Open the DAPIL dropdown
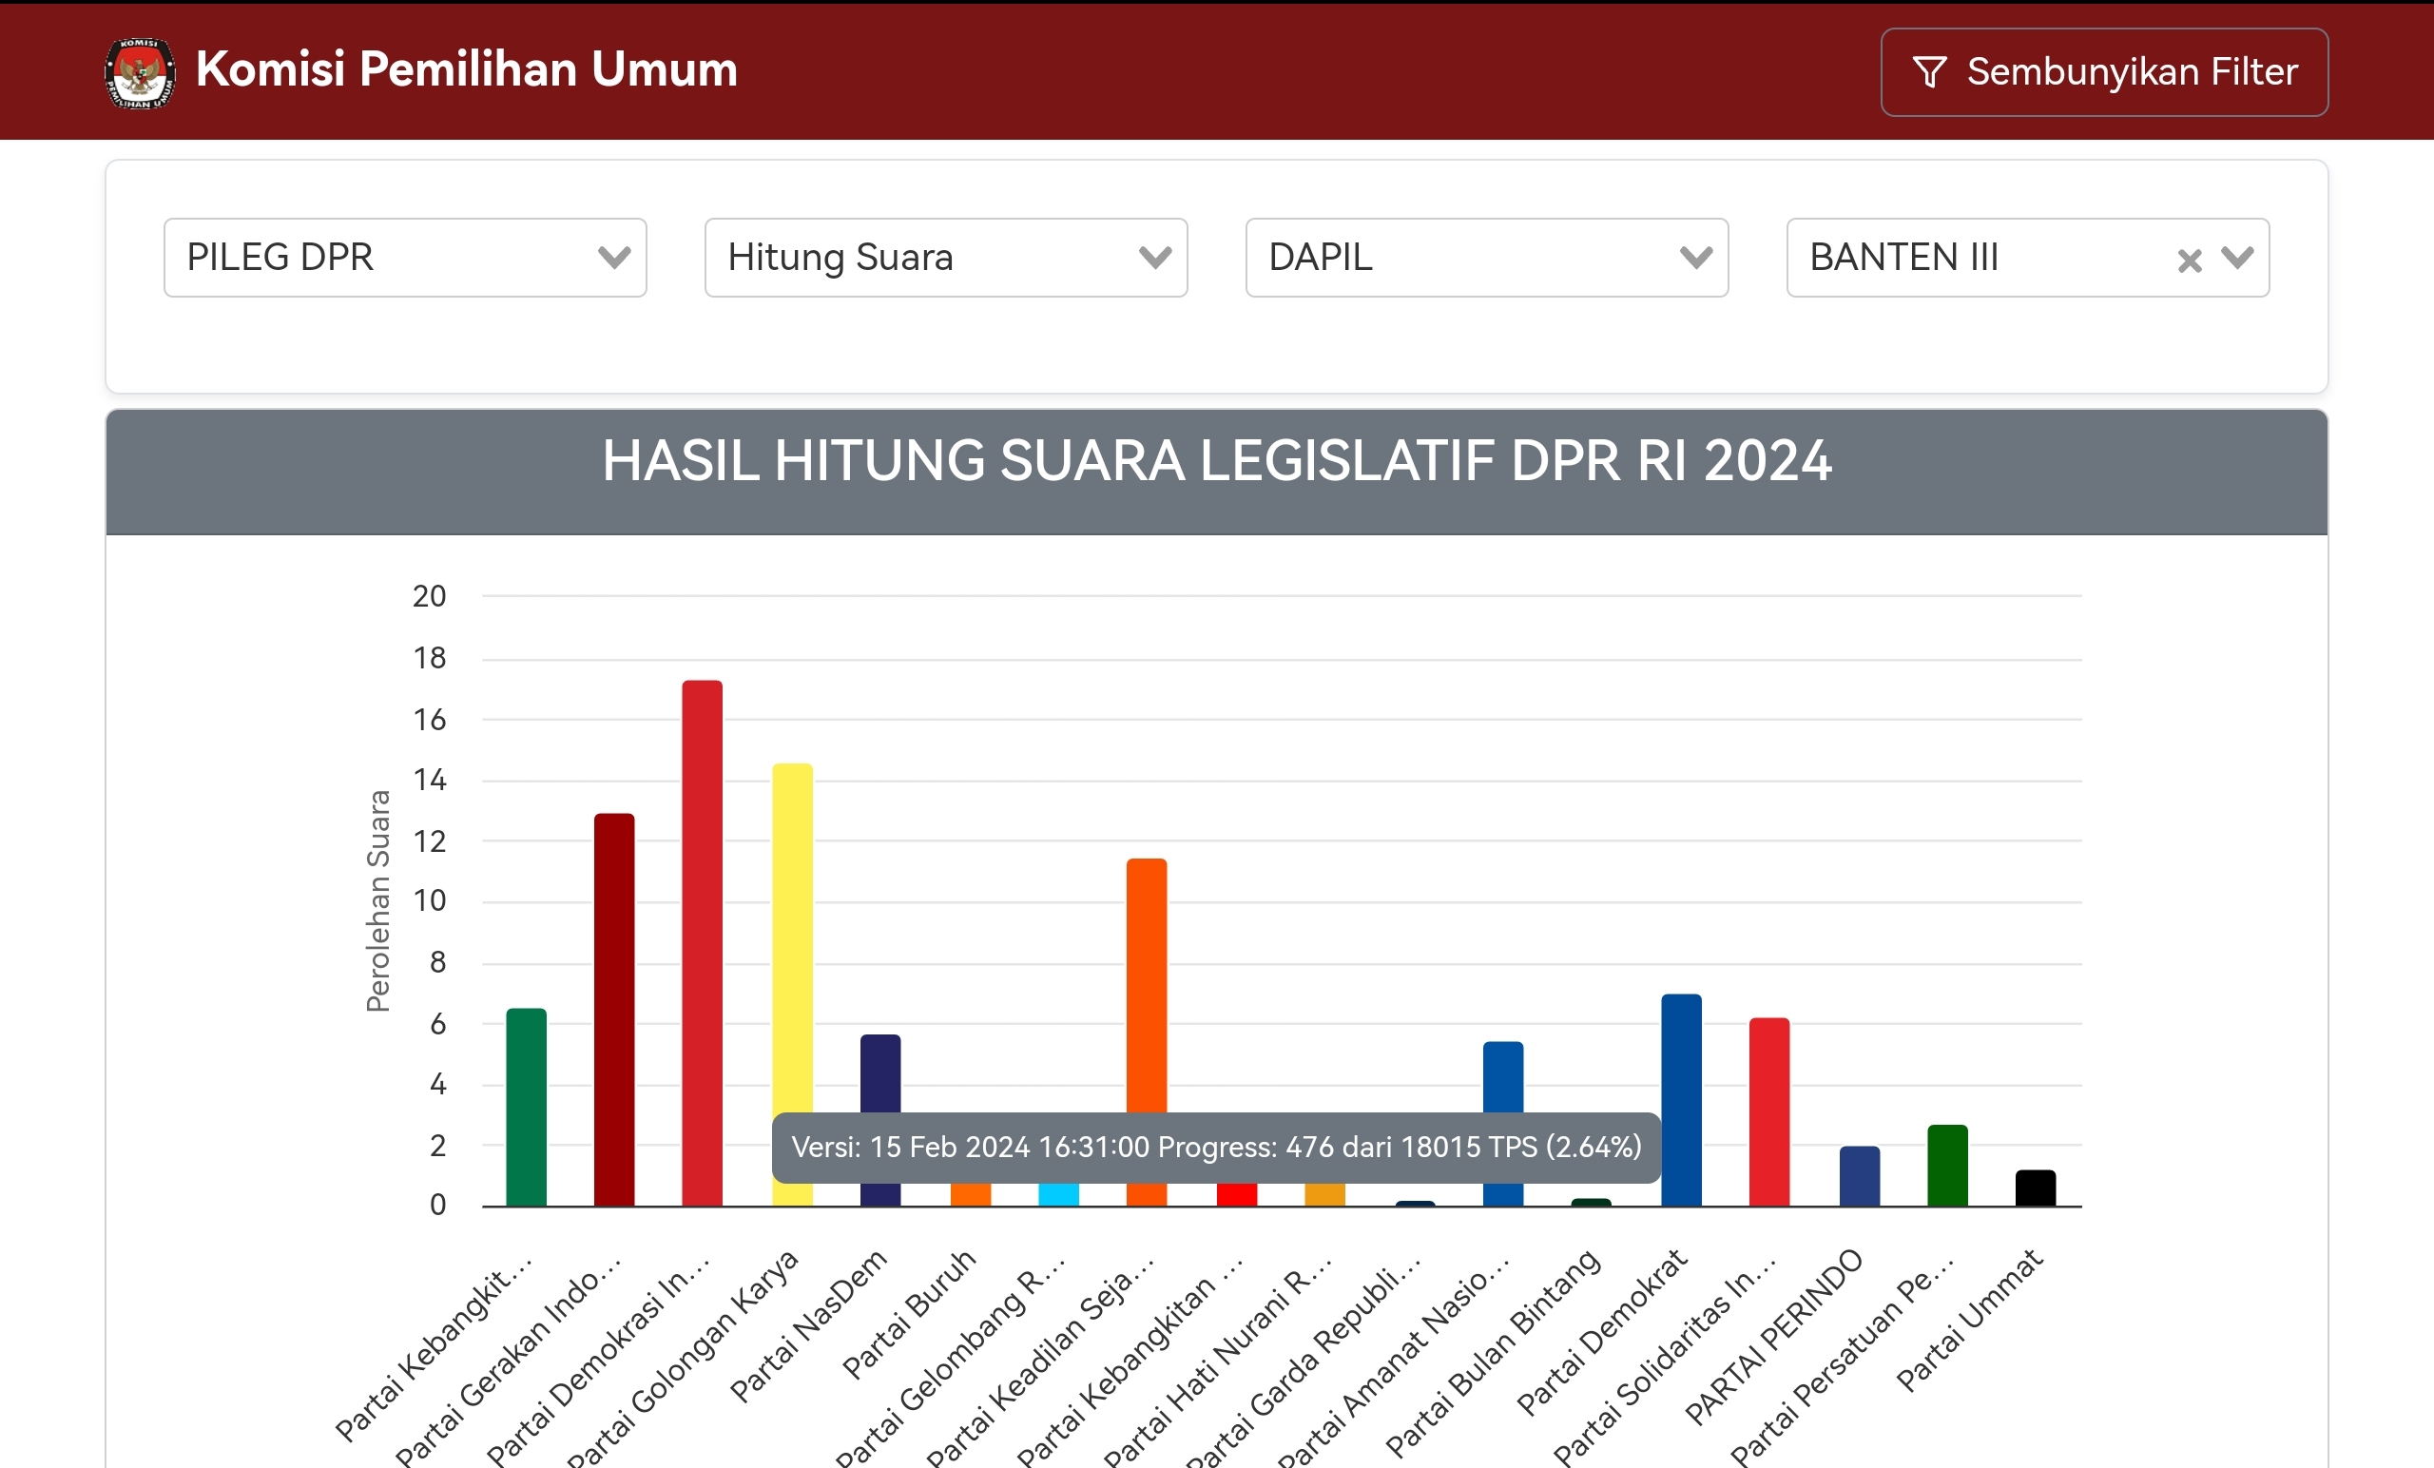The width and height of the screenshot is (2434, 1468). pos(1487,258)
